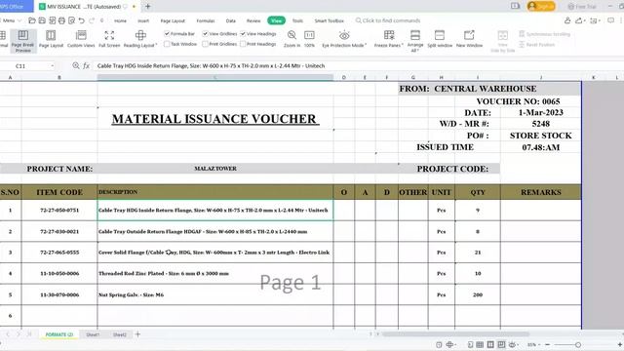
Task: Click the Print icon in quick toolbar
Action: point(61,20)
